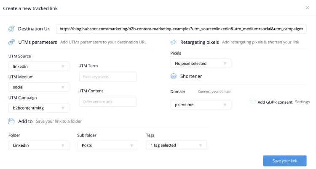Click the UTMs parameters gear icon
The image size is (316, 169).
(11, 43)
